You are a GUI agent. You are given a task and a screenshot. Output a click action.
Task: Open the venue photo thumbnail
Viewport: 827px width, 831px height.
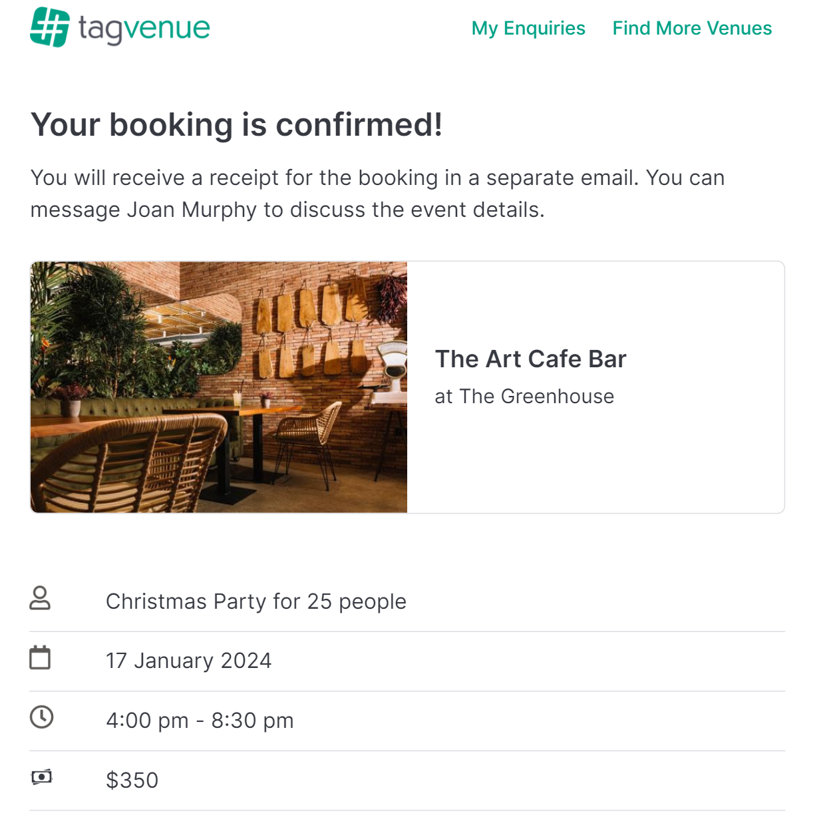219,387
